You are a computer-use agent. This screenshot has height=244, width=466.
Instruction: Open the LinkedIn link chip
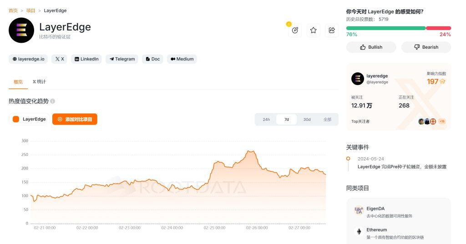coord(86,59)
